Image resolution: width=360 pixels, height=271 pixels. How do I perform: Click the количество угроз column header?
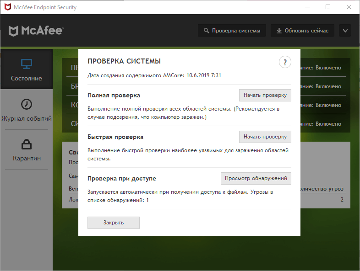322,189
